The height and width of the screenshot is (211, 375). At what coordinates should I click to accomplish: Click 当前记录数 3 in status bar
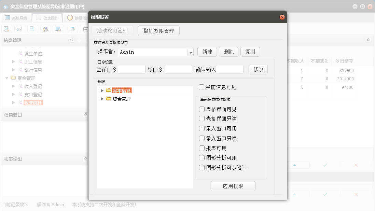click(15, 205)
